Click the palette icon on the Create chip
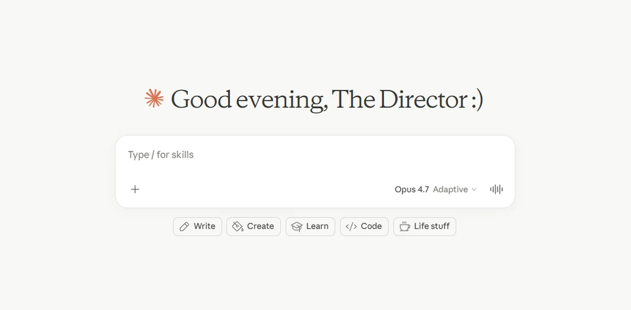631x310 pixels. pos(238,226)
